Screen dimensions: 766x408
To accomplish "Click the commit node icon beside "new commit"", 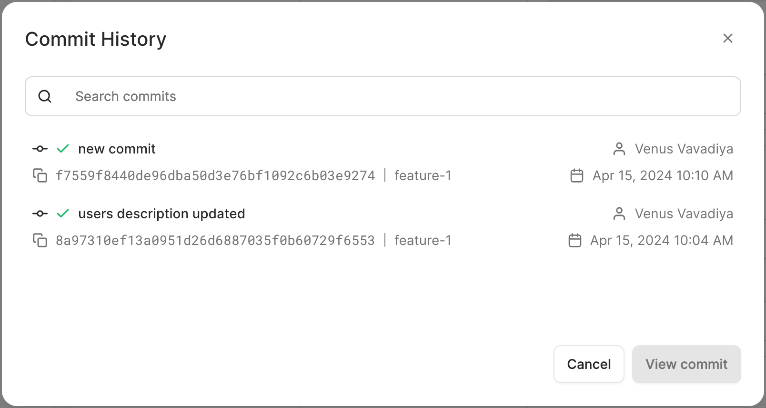I will 40,149.
